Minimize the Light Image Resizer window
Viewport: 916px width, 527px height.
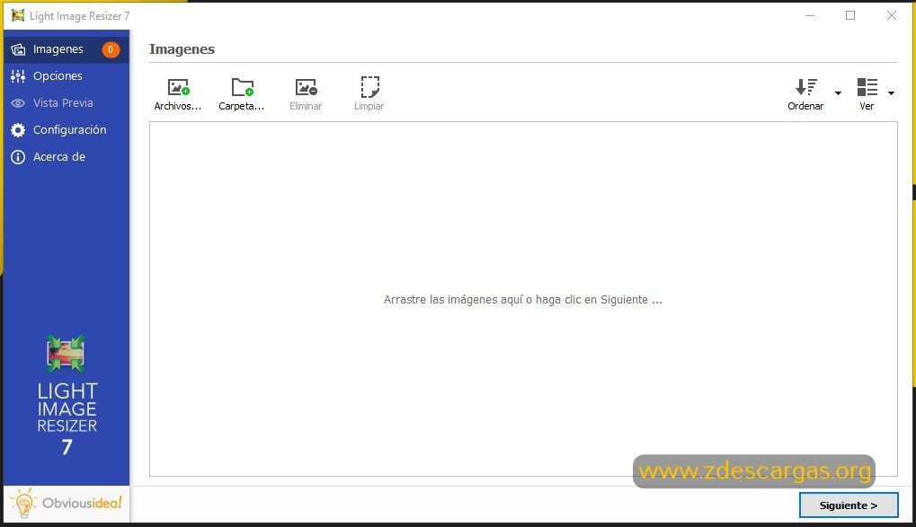pos(810,16)
